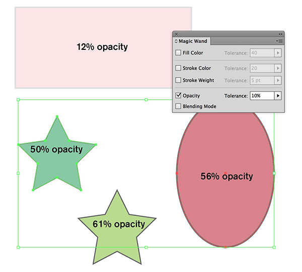Click the "56% opacity" text label
Screen dimensions: 302x272
tap(226, 176)
